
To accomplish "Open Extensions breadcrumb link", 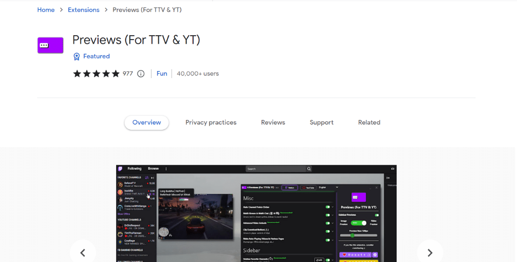I will (x=83, y=10).
